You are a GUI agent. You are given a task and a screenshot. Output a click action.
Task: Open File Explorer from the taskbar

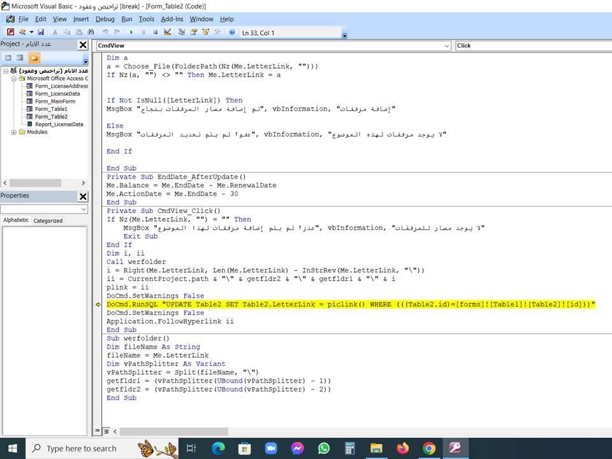[376, 448]
